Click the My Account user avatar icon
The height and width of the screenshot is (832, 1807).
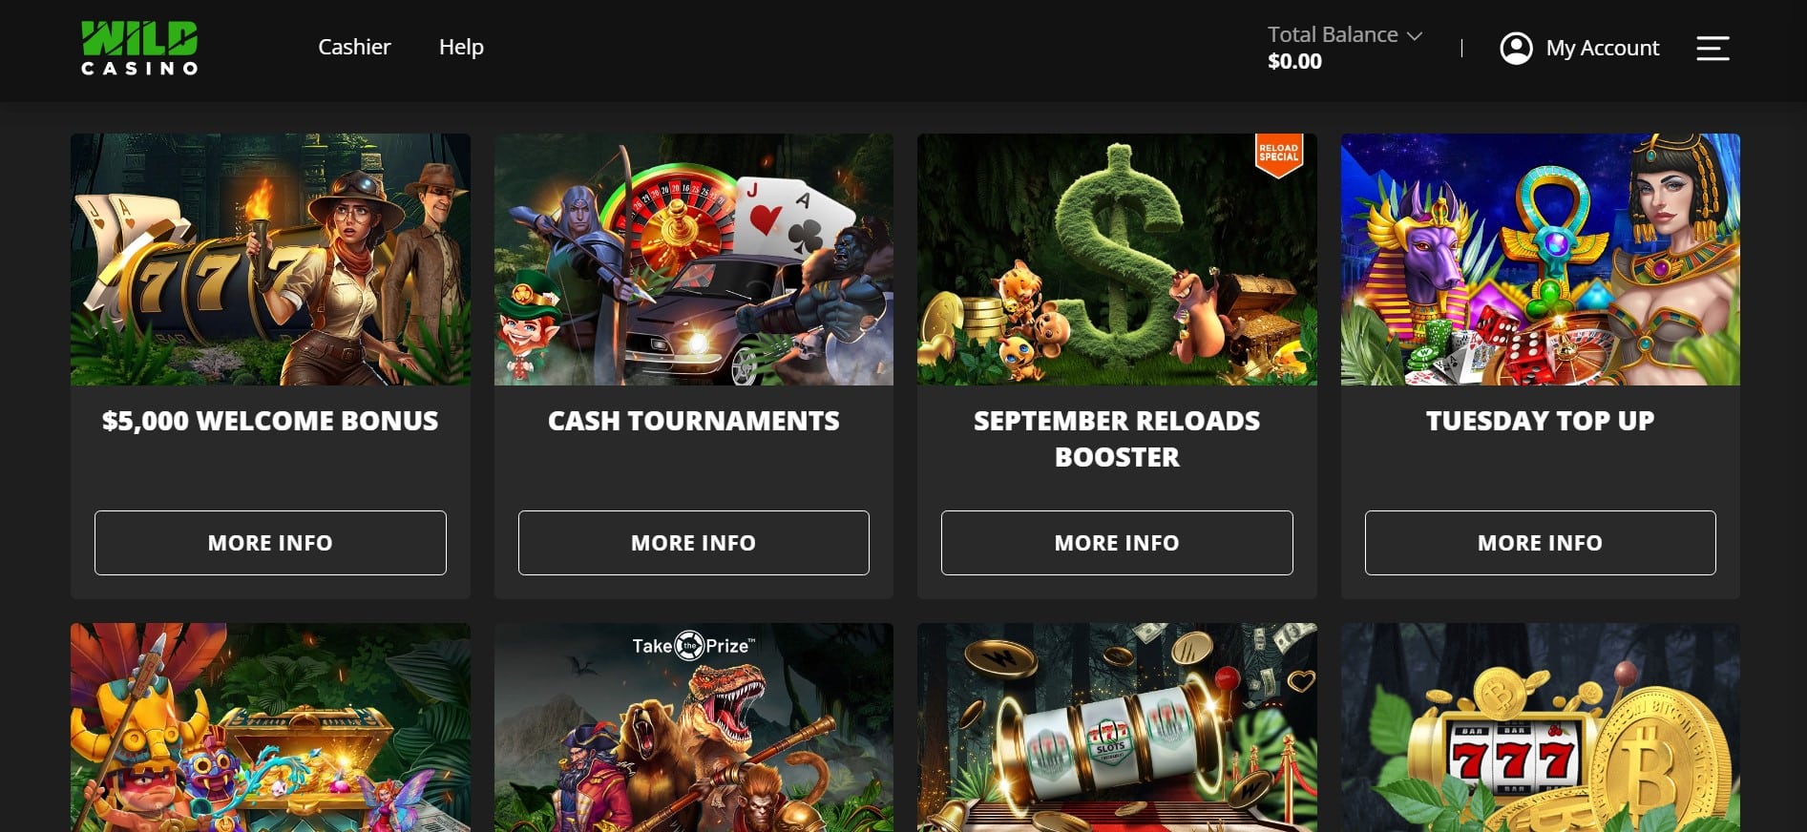point(1516,48)
